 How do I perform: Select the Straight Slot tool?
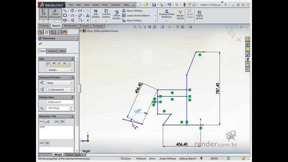pyautogui.click(x=65, y=20)
